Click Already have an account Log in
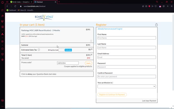The height and width of the screenshot is (109, 174). pos(110,29)
